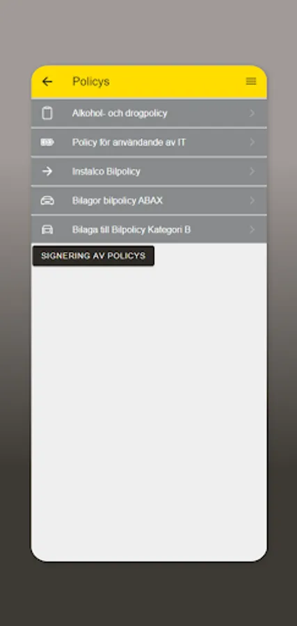Viewport: 297px width, 626px height.
Task: Click car icon beside Bilagor bilpolicy ABAX
Action: pyautogui.click(x=47, y=200)
